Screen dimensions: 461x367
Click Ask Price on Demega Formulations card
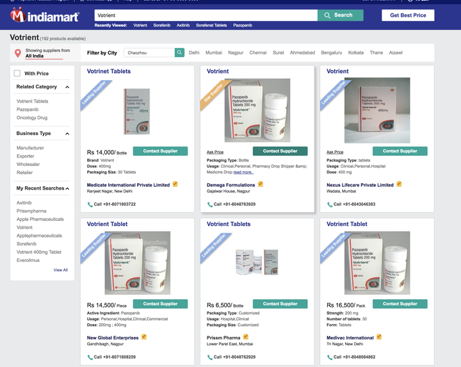point(215,152)
